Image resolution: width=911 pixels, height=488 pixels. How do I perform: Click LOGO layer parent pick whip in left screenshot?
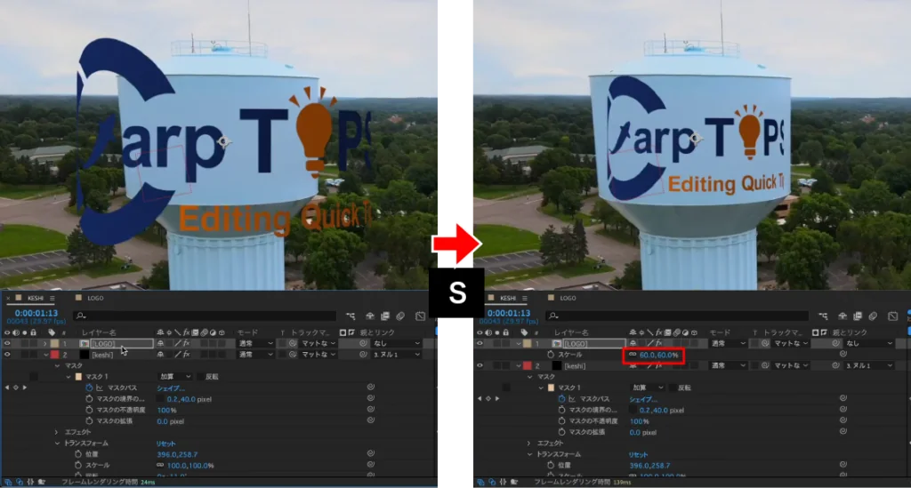[363, 343]
